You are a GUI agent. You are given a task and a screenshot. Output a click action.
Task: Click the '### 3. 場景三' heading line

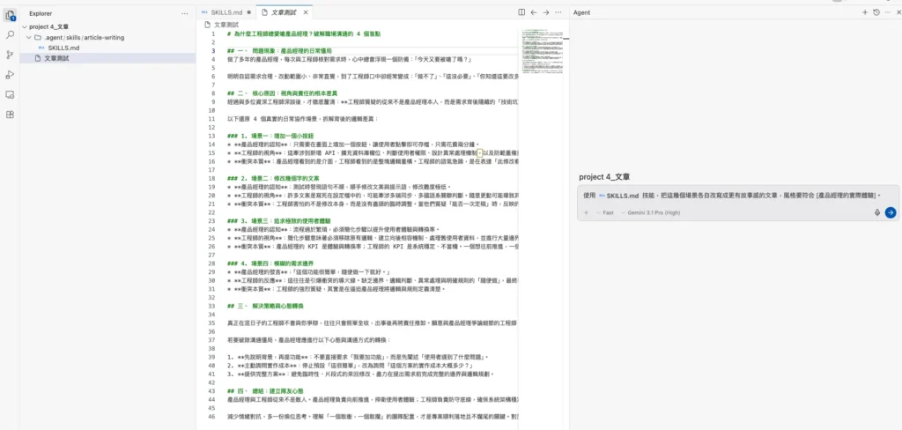[277, 220]
